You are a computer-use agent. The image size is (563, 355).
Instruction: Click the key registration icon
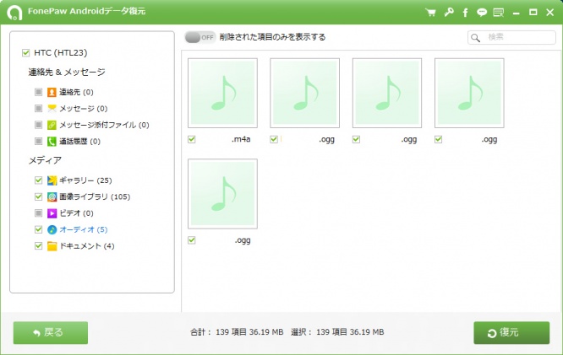coord(449,13)
